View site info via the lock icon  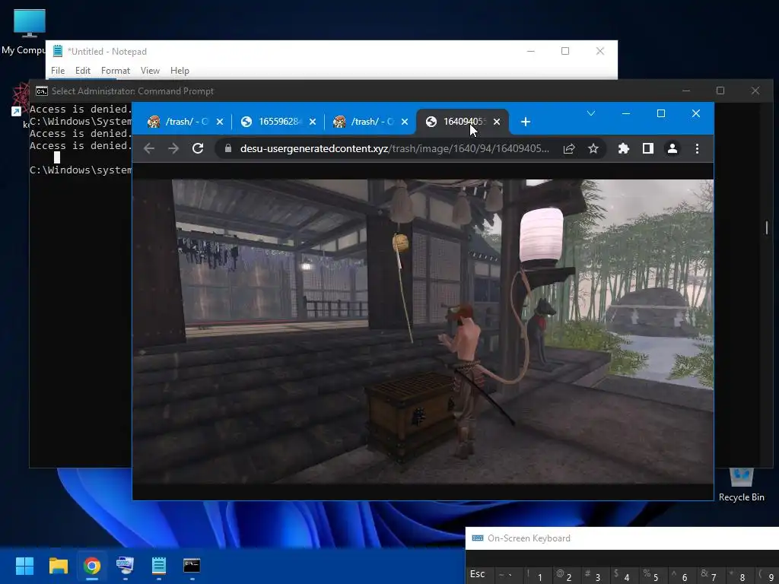(228, 148)
